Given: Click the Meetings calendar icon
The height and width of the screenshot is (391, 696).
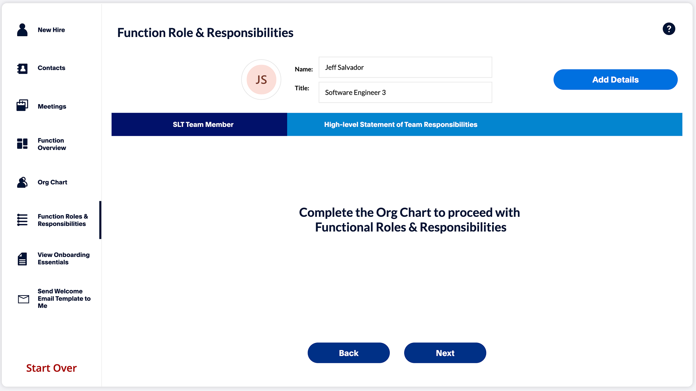Looking at the screenshot, I should click(x=22, y=105).
